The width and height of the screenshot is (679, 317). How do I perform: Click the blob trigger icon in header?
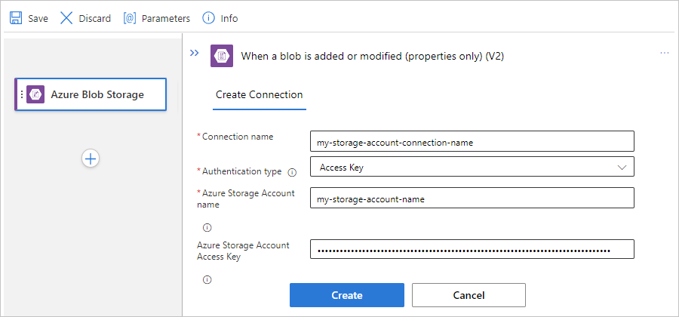(222, 56)
